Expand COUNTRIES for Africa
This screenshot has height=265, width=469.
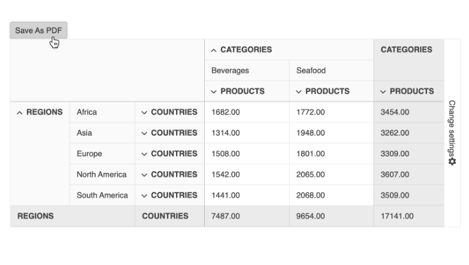click(144, 112)
